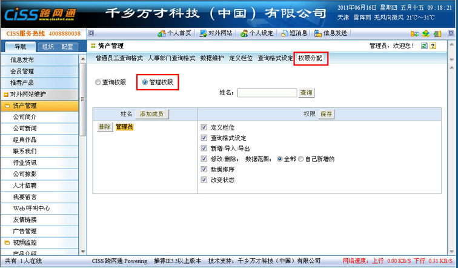Select the 查询权限 radio button

pos(99,82)
